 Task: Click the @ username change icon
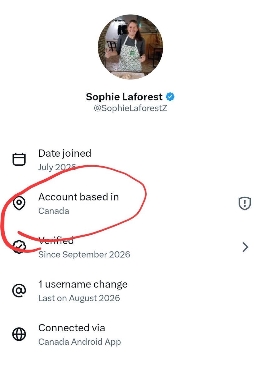click(19, 291)
